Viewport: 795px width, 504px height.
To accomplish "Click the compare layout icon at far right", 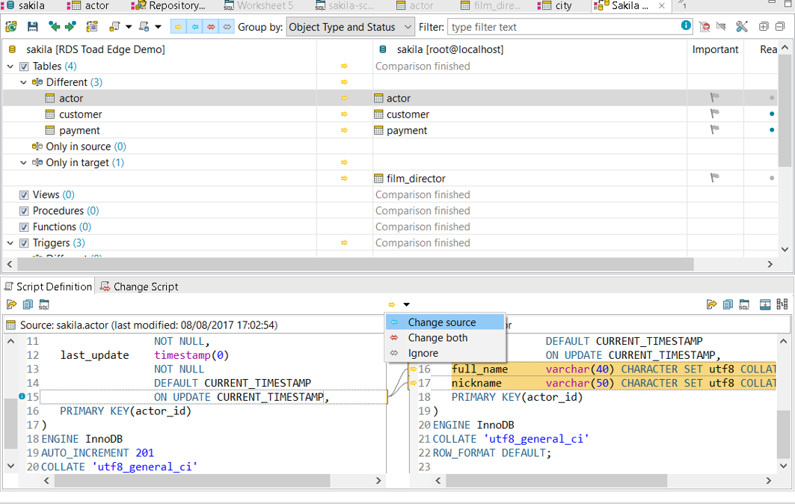I will [x=782, y=304].
